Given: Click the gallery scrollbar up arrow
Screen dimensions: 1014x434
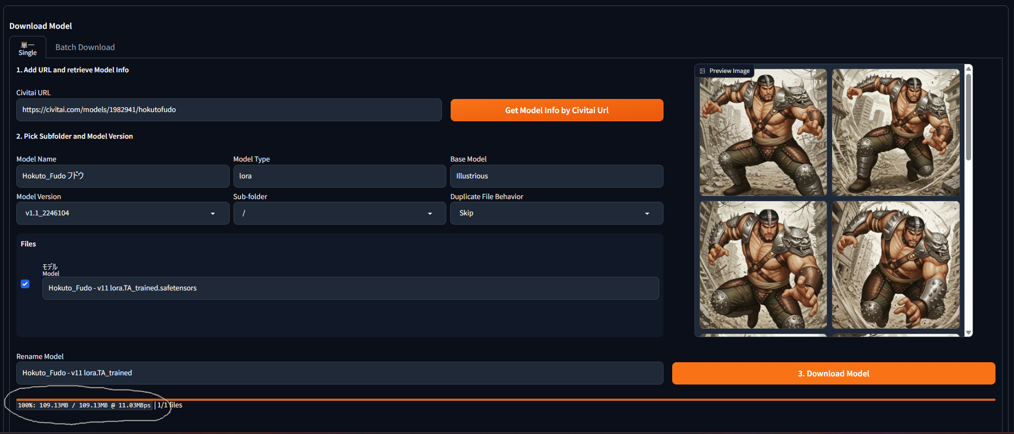Looking at the screenshot, I should coord(968,68).
